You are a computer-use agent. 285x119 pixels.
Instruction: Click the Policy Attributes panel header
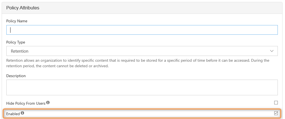click(23, 8)
